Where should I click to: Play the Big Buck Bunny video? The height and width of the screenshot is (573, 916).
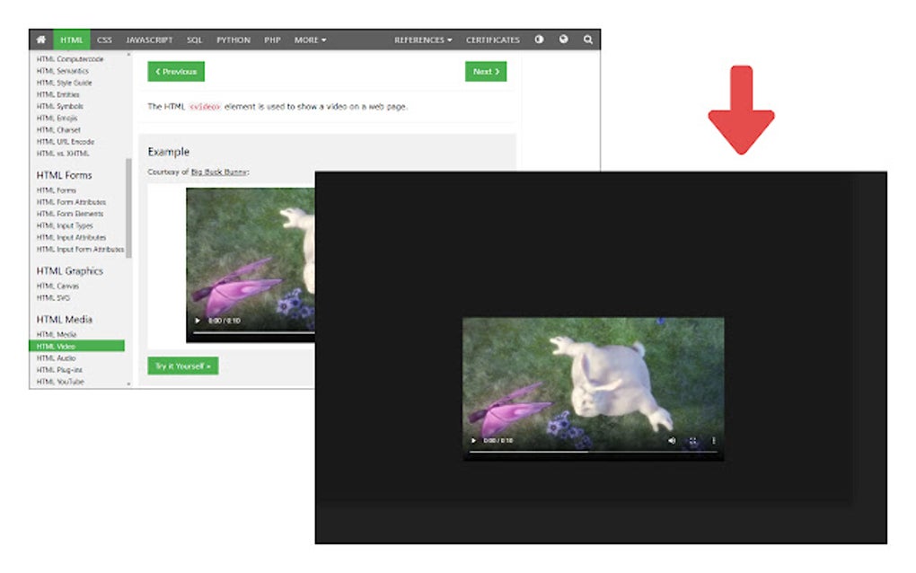click(x=472, y=440)
